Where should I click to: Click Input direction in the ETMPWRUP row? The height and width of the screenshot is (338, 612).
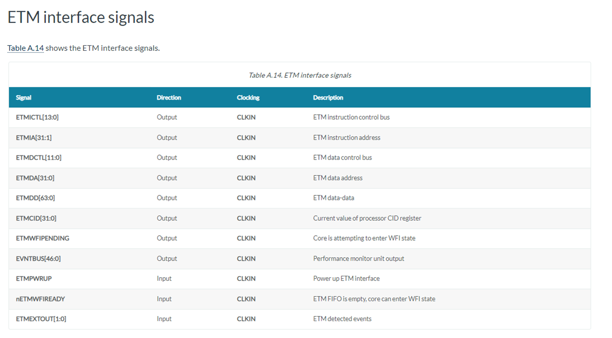coord(164,279)
